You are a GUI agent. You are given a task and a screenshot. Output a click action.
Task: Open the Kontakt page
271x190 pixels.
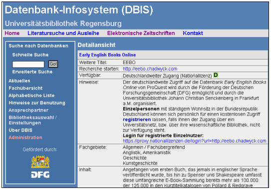click(x=193, y=33)
